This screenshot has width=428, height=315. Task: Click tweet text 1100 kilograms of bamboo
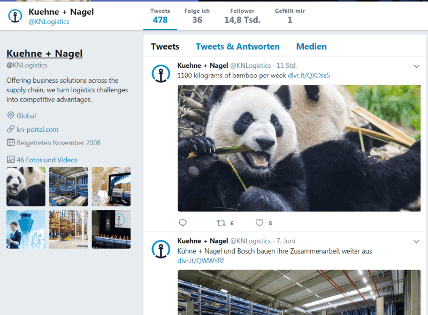pos(232,75)
